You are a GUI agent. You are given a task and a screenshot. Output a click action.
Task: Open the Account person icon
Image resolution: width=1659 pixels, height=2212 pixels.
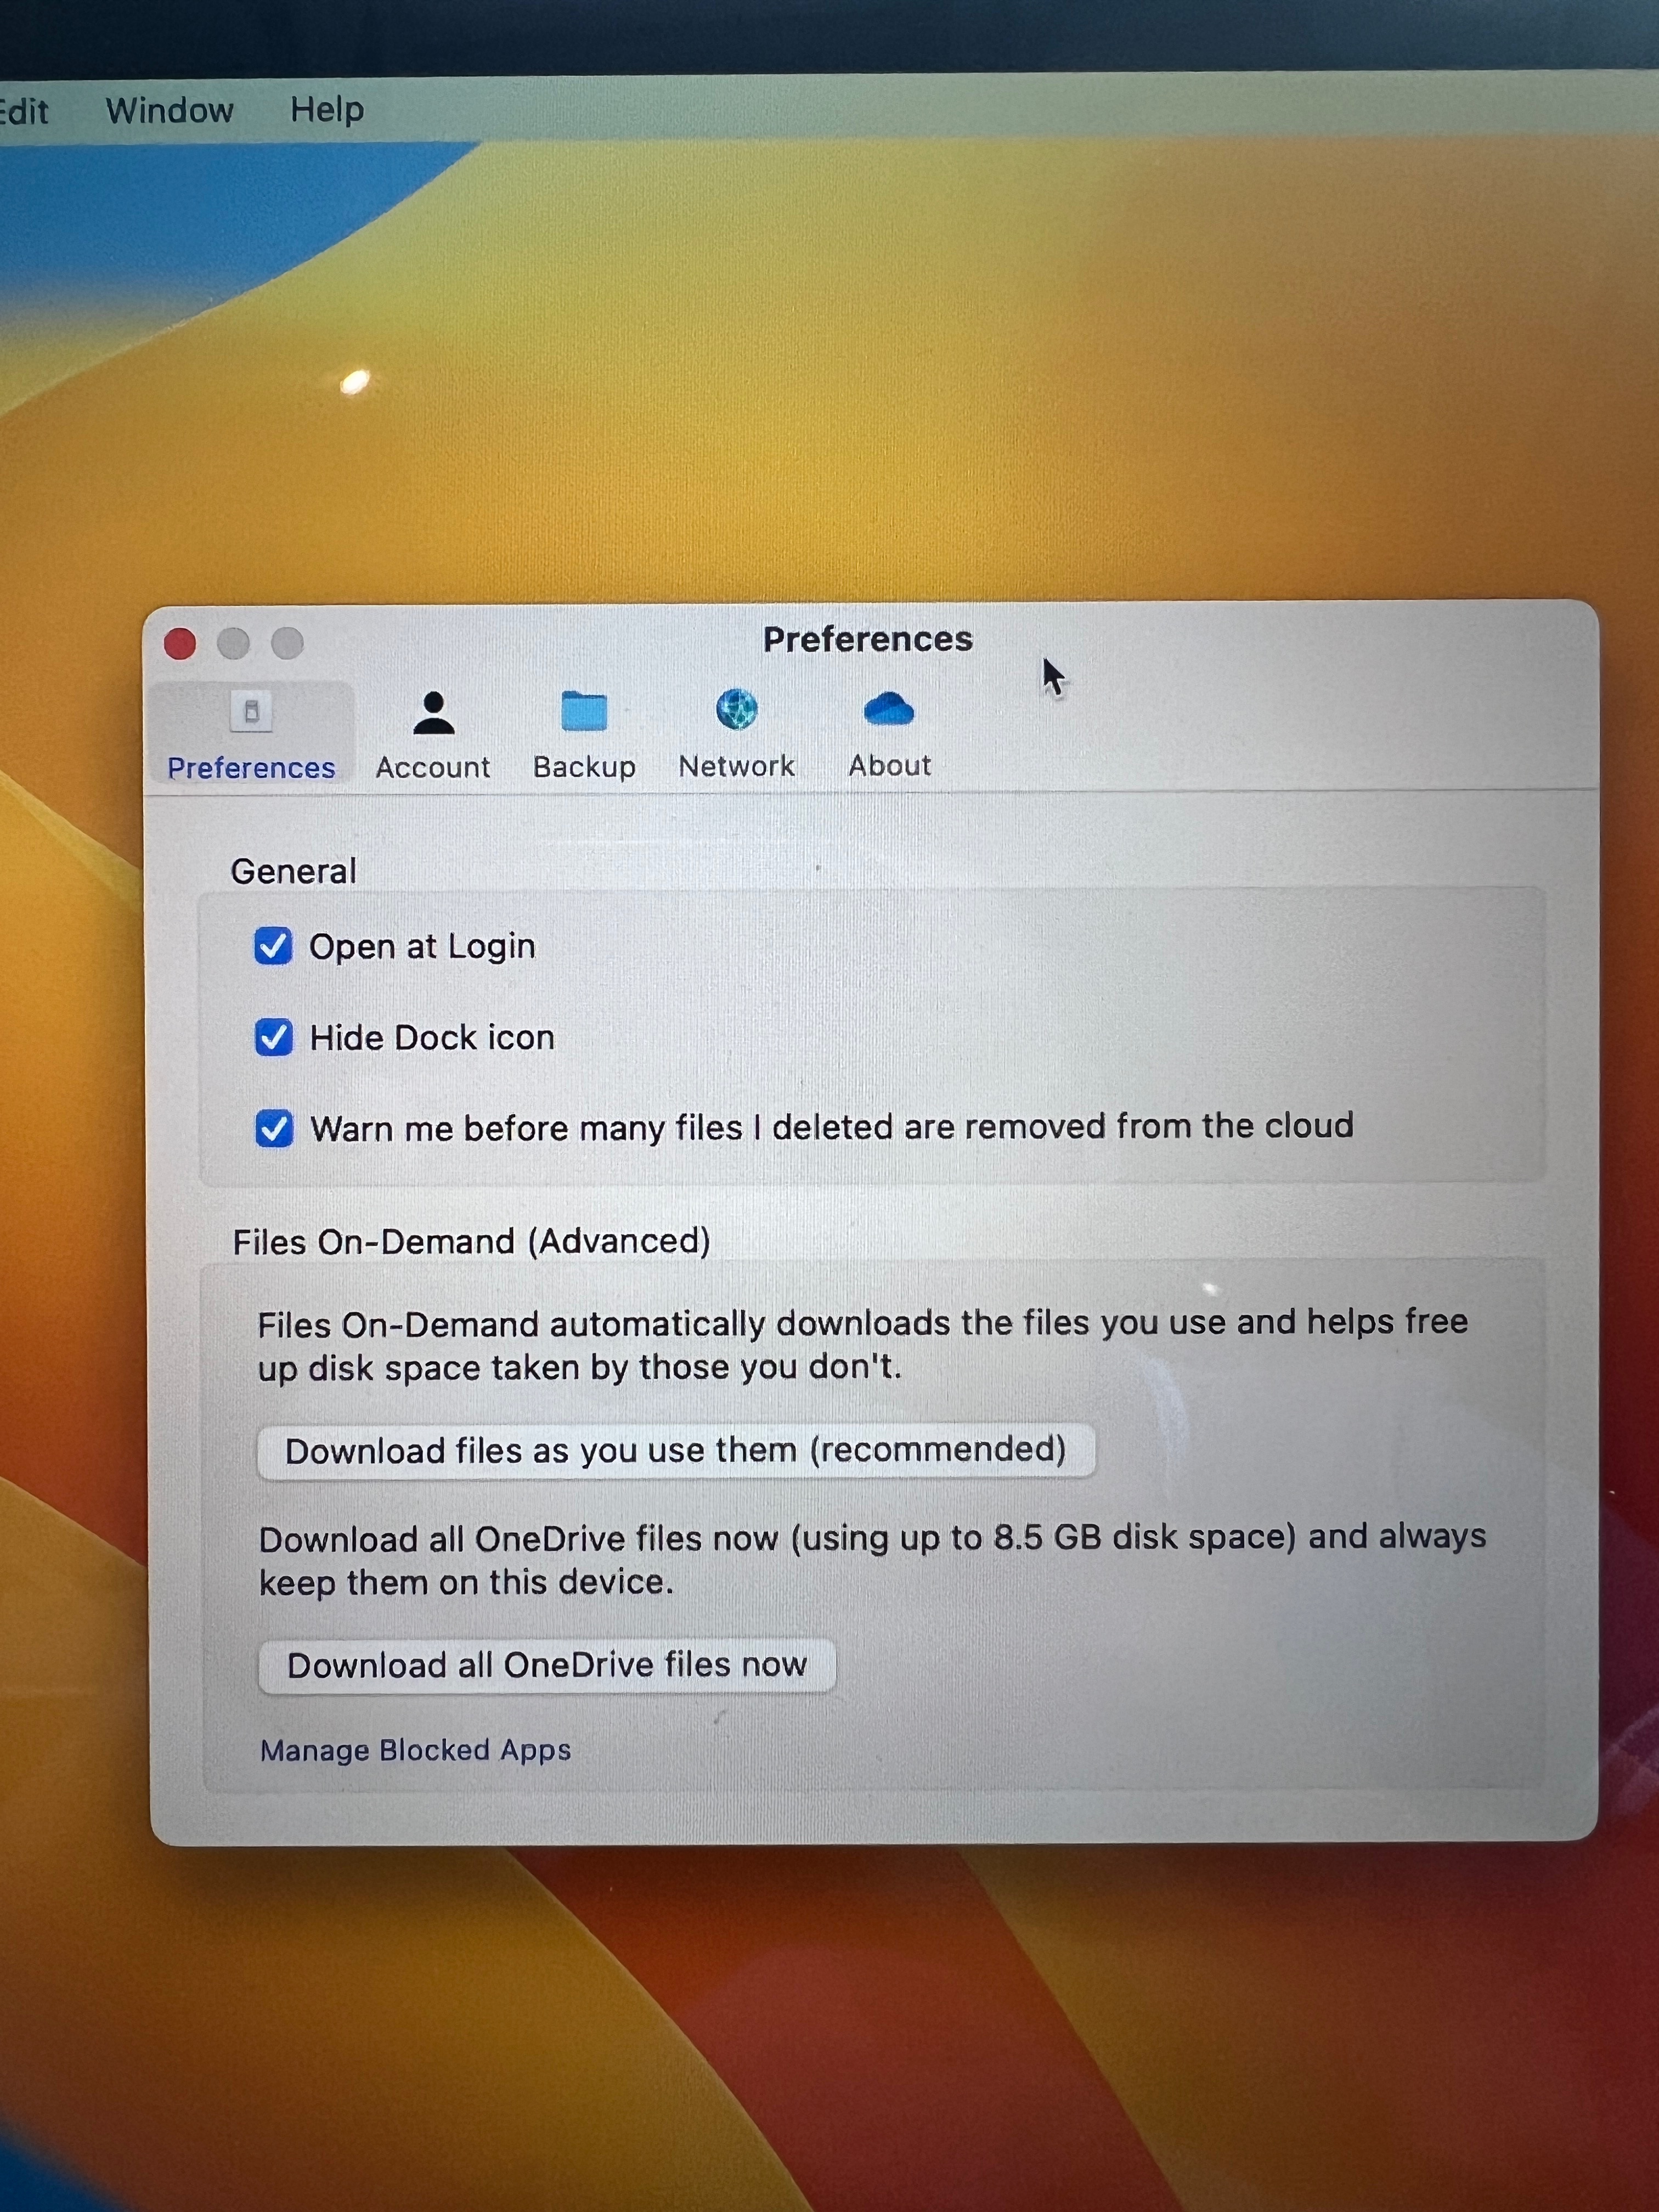(x=433, y=713)
